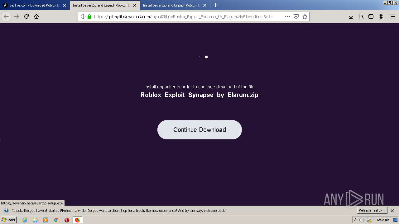Click the 6:52 AM clock
The width and height of the screenshot is (399, 224).
pyautogui.click(x=383, y=220)
